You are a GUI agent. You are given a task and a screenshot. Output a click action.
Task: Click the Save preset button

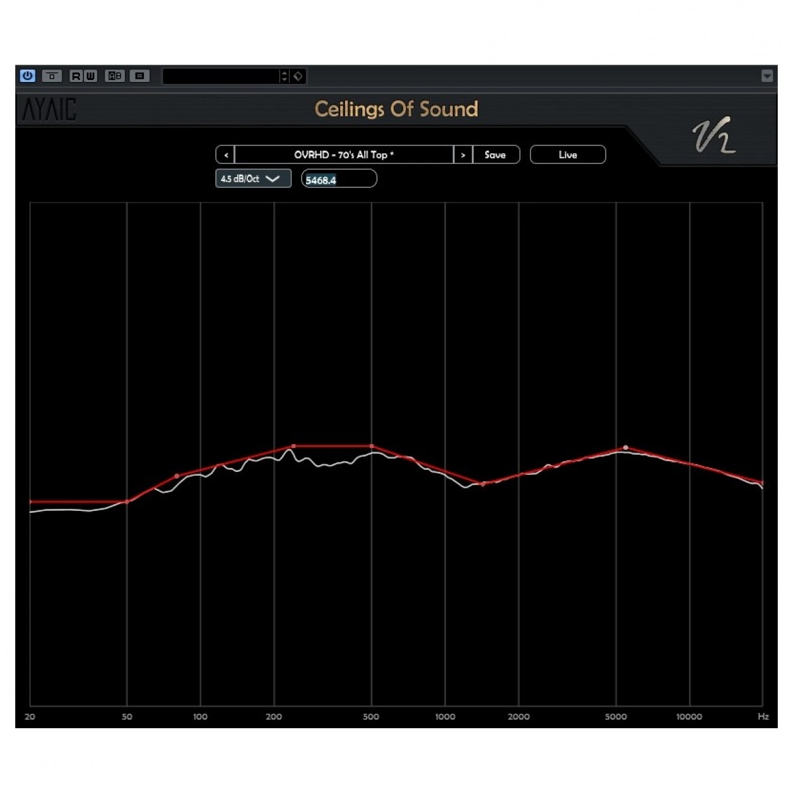coord(496,155)
